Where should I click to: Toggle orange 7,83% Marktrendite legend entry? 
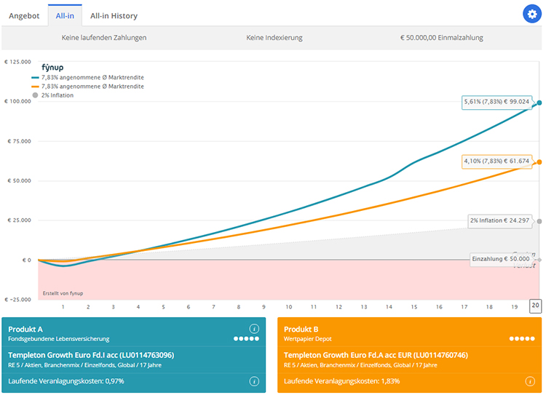(88, 87)
